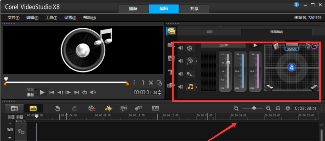Fit project in timeline window

(x=278, y=108)
